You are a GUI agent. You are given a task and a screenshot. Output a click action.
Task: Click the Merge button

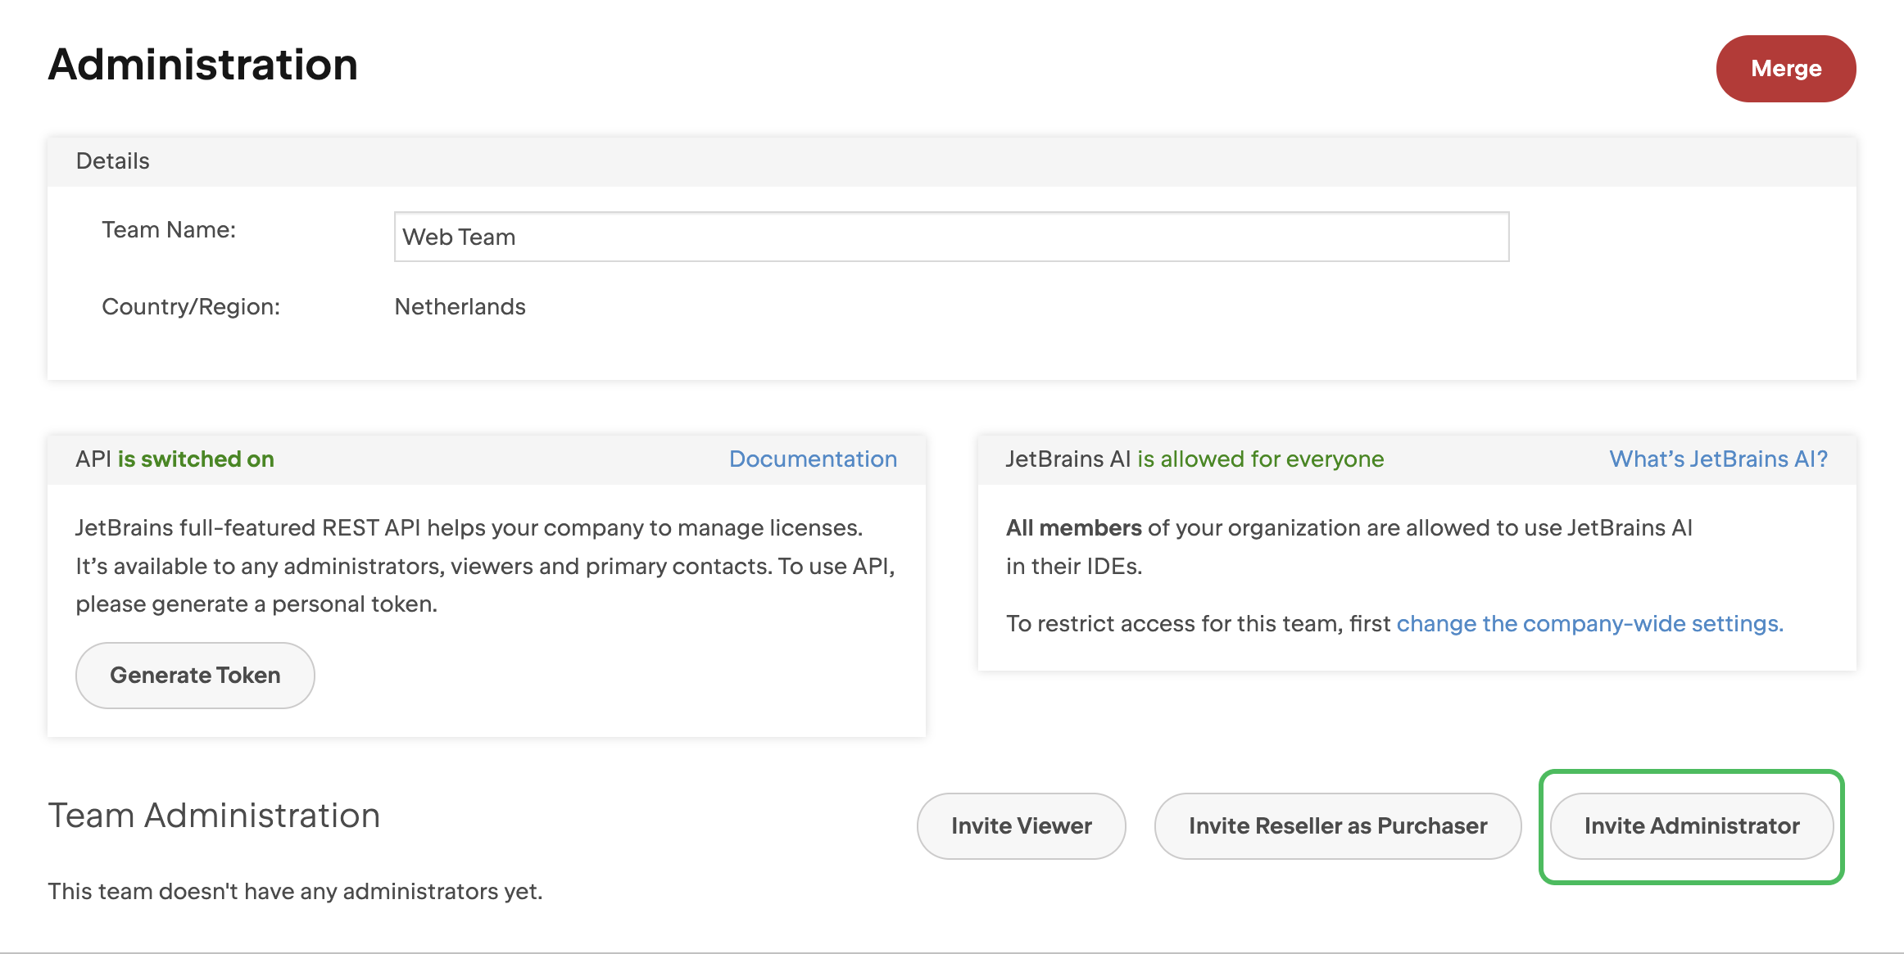pyautogui.click(x=1786, y=69)
